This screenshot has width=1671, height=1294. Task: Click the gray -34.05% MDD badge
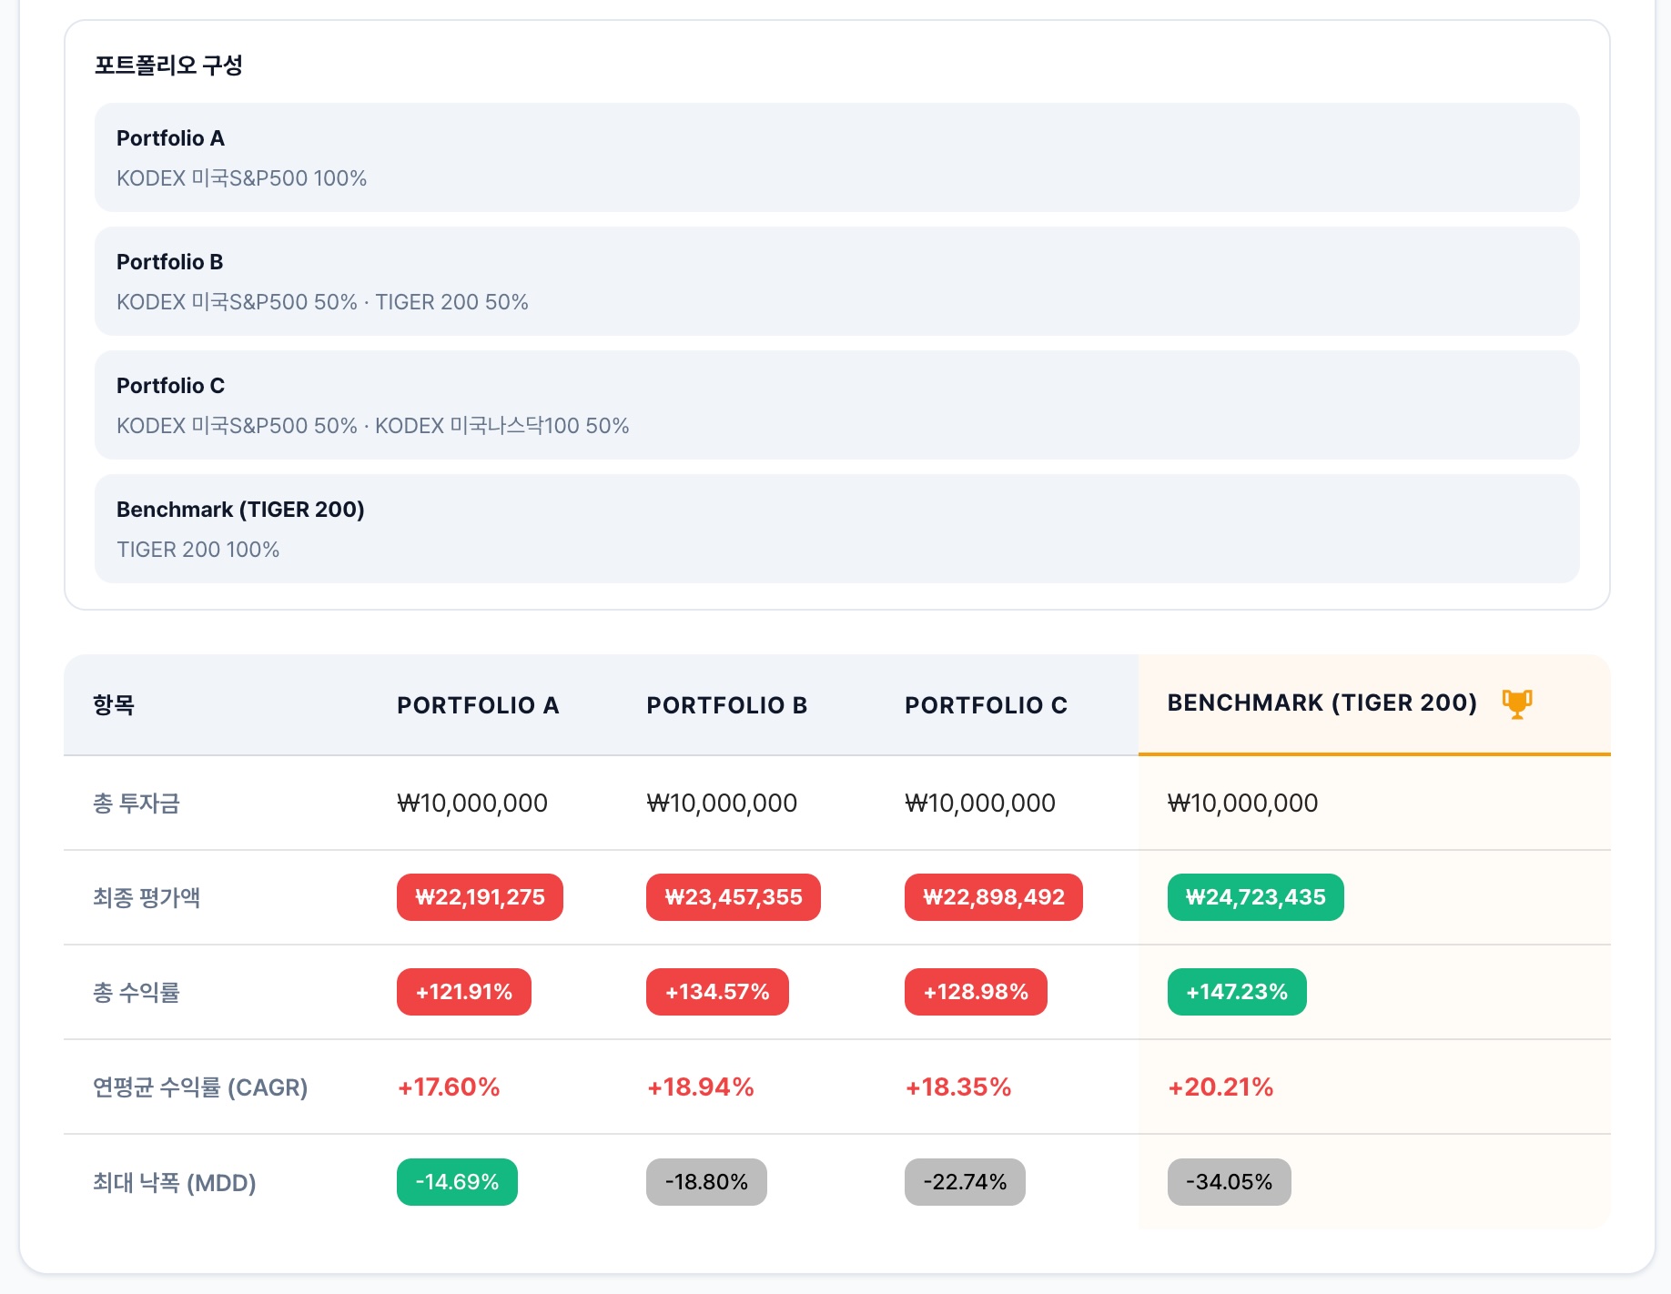point(1229,1182)
